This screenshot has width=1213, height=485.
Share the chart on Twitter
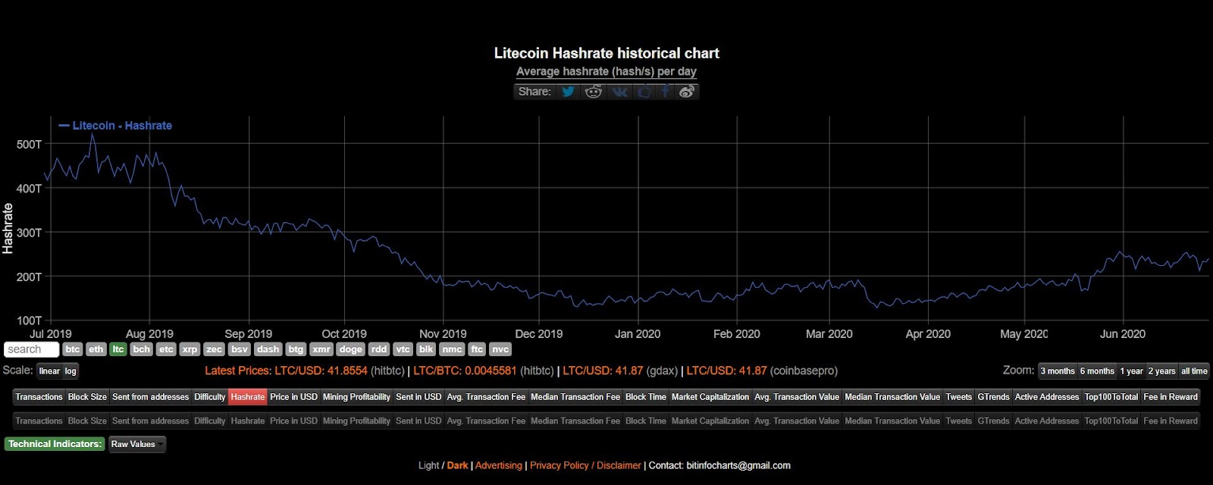coord(568,92)
